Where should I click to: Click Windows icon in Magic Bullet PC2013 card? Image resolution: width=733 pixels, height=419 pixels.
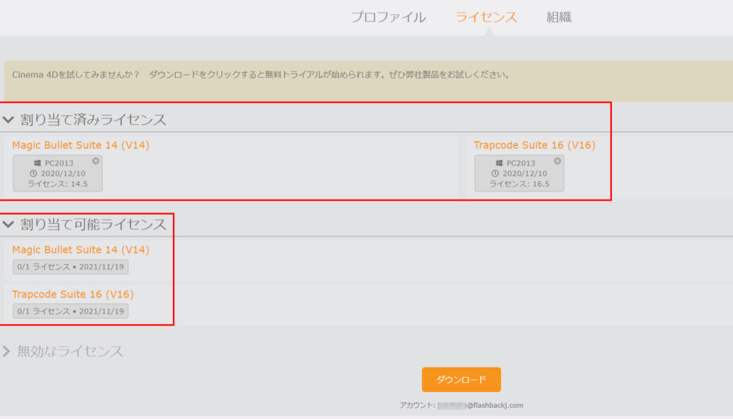click(x=37, y=163)
